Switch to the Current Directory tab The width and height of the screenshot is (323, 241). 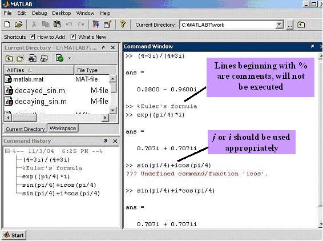pyautogui.click(x=25, y=129)
